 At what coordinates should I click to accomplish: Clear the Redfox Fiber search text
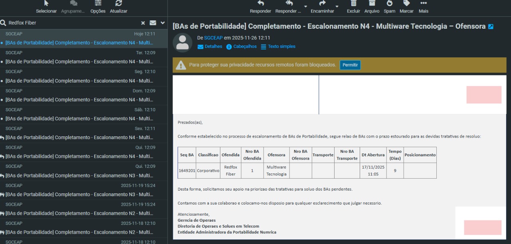click(143, 23)
